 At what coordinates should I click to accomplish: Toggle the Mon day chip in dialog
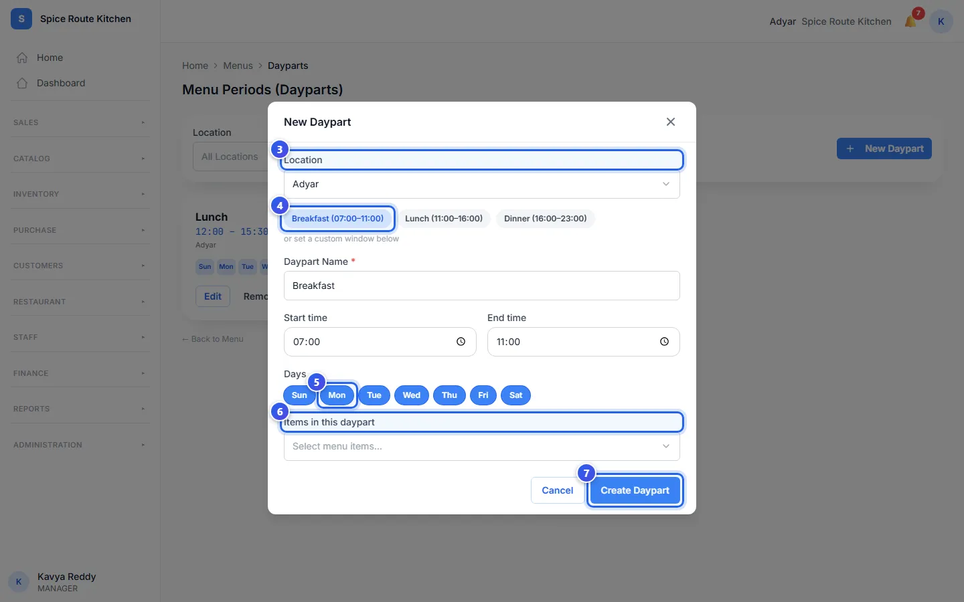coord(337,395)
